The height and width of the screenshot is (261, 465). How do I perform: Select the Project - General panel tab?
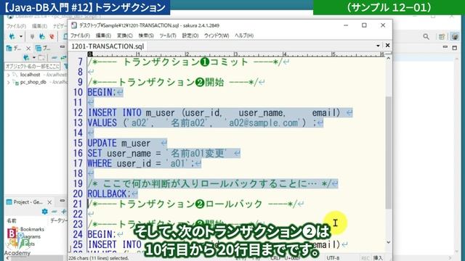click(28, 202)
